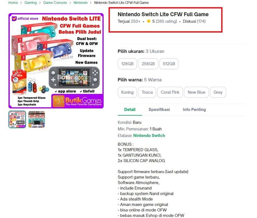Open the Detail tab
257x218 pixels.
click(x=130, y=110)
